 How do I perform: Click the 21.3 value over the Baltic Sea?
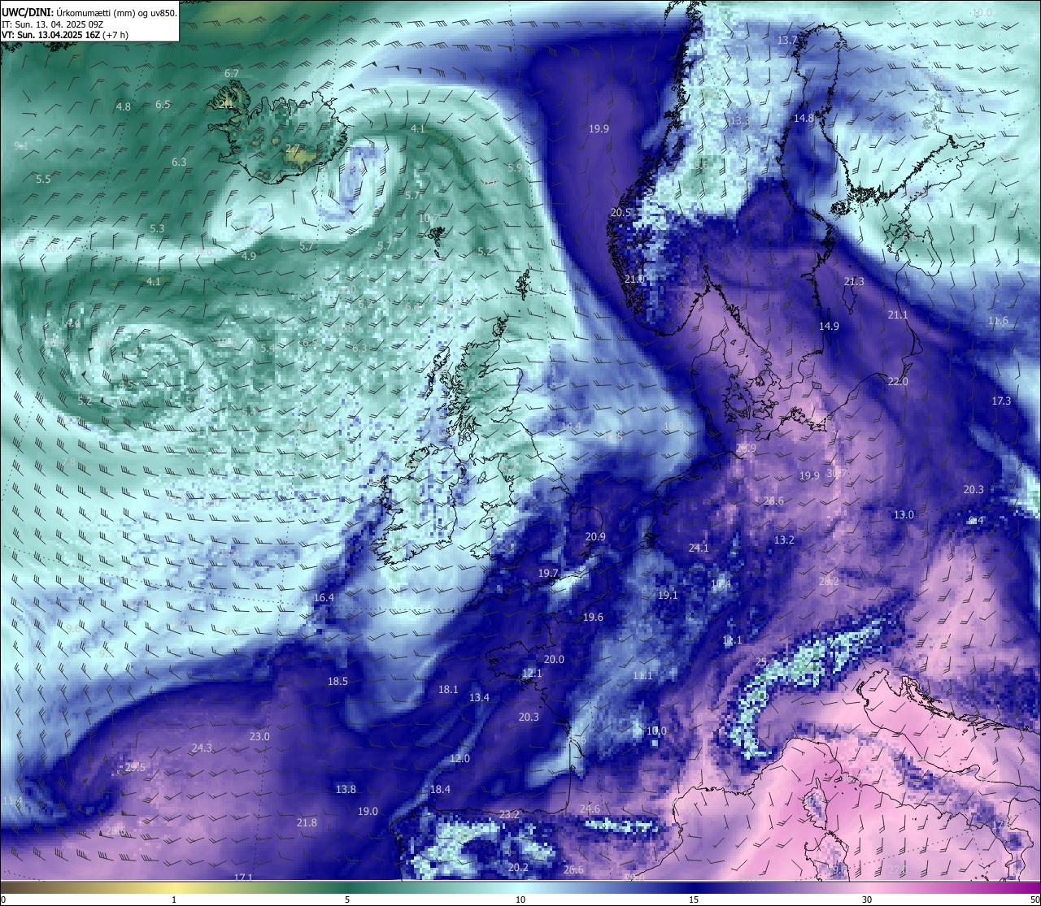click(x=854, y=281)
